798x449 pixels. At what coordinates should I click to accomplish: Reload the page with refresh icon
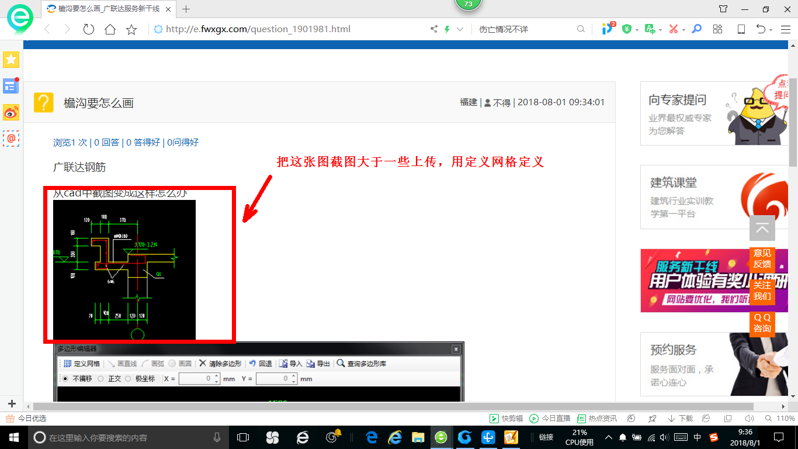click(89, 29)
